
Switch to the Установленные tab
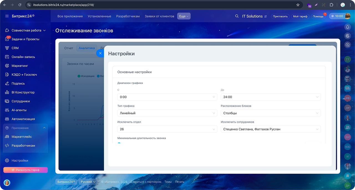tap(99, 16)
